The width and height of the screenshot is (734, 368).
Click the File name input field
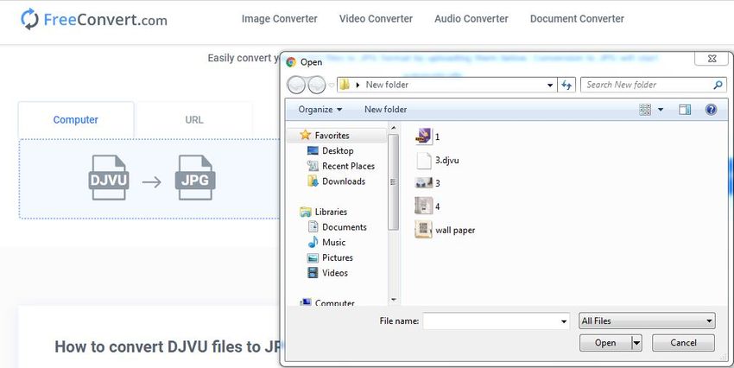coord(489,320)
